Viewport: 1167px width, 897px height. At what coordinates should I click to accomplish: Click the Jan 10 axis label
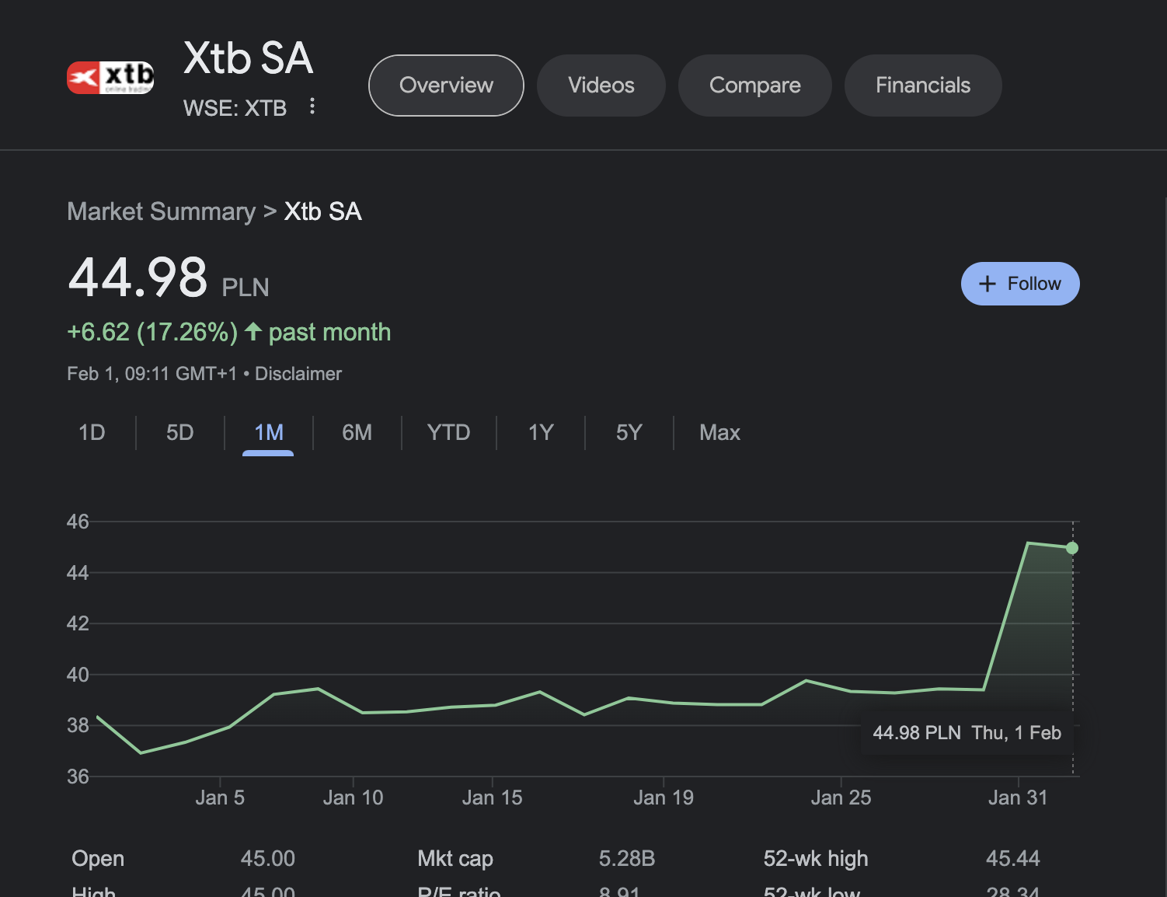point(354,798)
